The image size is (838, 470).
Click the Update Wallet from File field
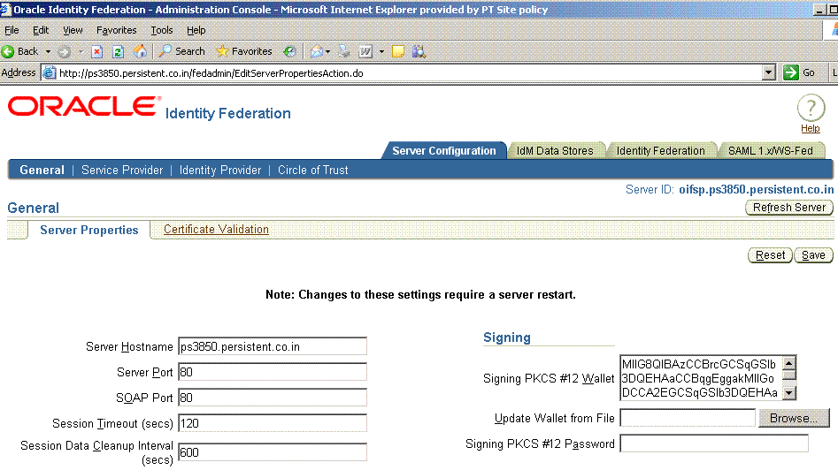click(x=688, y=418)
